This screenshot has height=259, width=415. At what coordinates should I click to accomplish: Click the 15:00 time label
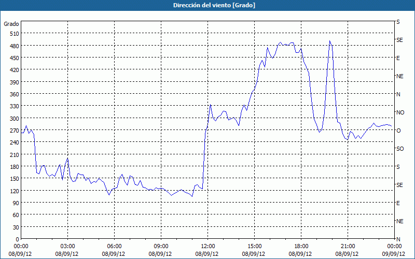[254, 247]
